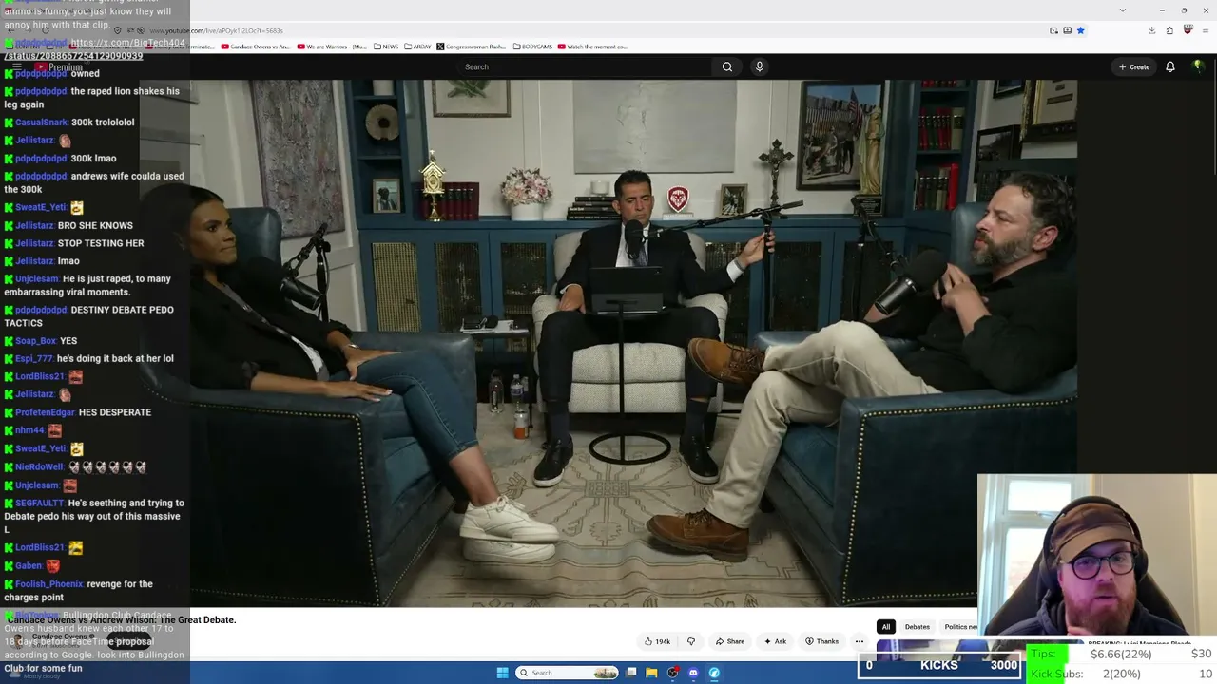The width and height of the screenshot is (1217, 684).
Task: Click Espi_777 username in chat
Action: click(33, 359)
